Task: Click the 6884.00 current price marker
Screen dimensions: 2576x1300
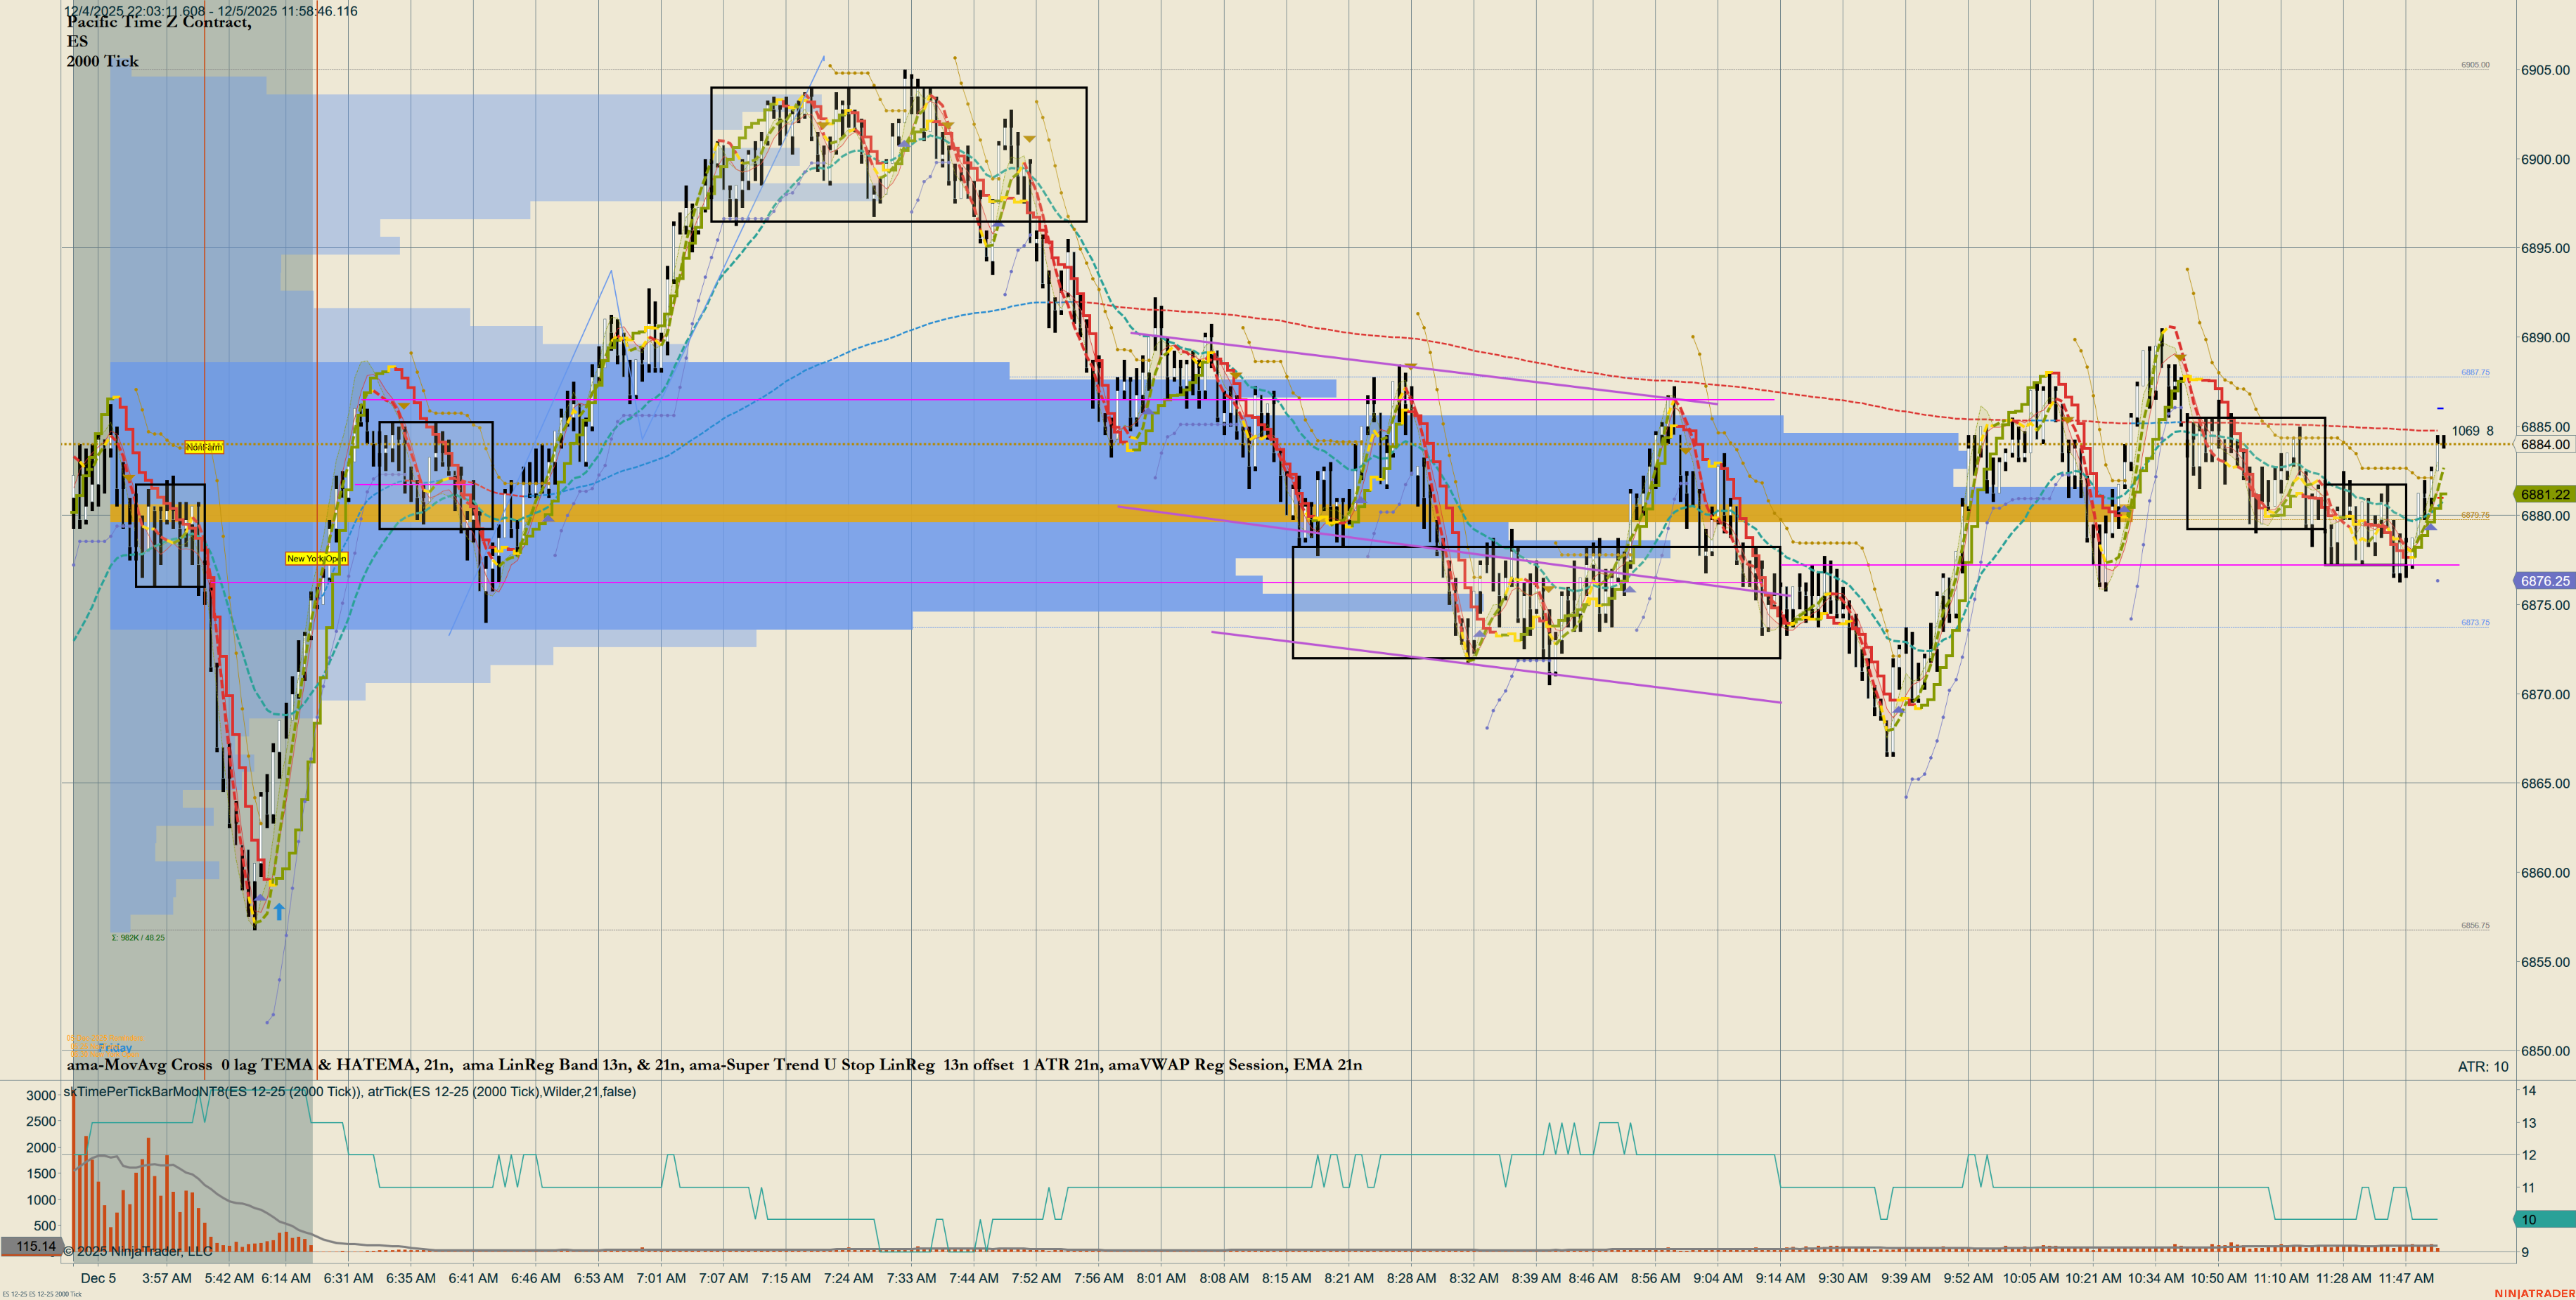Action: click(2545, 445)
